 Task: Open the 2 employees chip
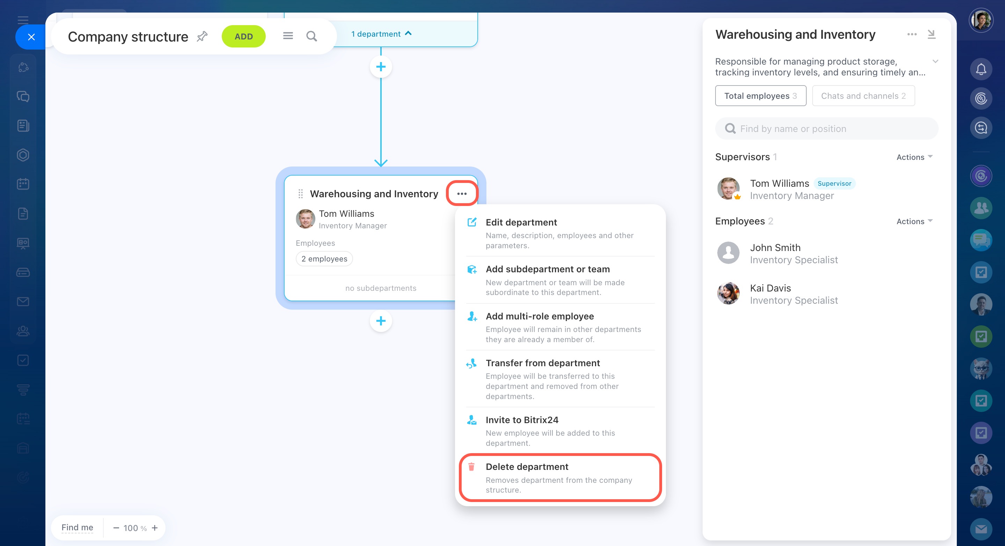point(324,259)
